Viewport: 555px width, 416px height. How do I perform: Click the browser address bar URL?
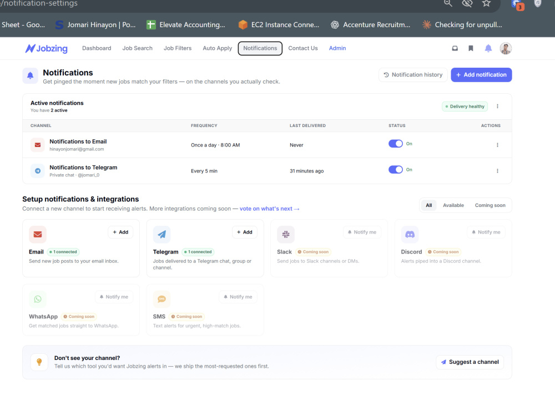click(39, 3)
